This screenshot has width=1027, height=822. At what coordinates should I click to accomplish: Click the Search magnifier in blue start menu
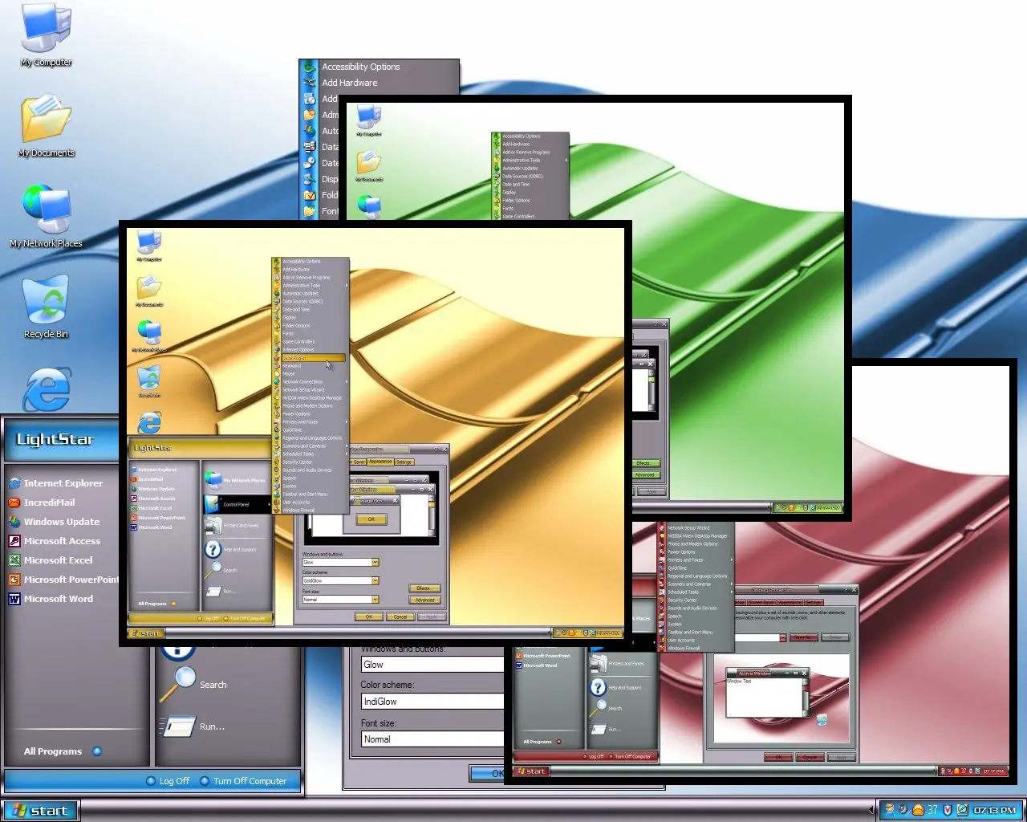click(177, 683)
